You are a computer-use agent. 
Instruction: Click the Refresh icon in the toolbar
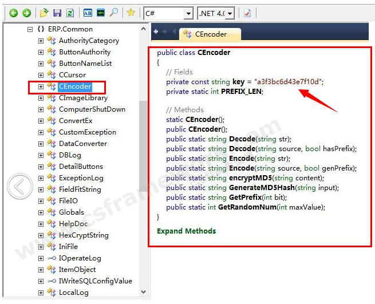click(69, 13)
